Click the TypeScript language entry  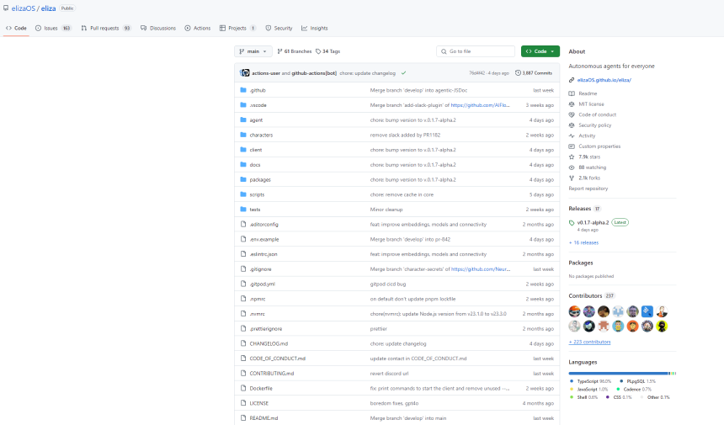pyautogui.click(x=590, y=381)
